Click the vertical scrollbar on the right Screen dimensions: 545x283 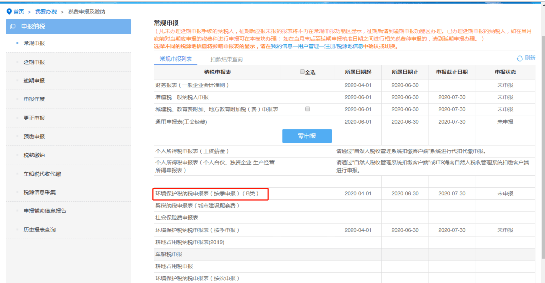pos(543,132)
